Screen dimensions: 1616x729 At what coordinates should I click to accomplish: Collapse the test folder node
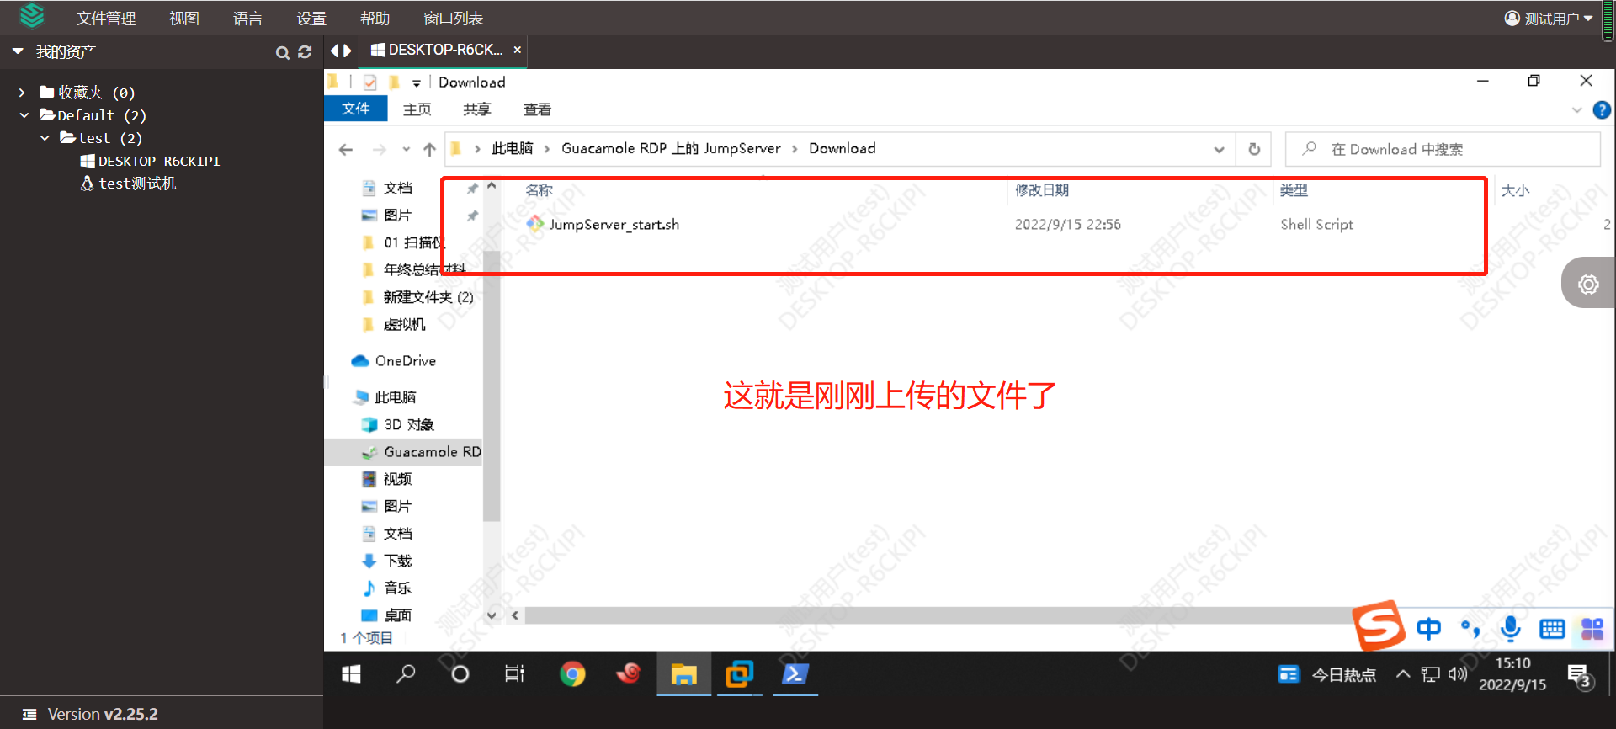pyautogui.click(x=45, y=138)
